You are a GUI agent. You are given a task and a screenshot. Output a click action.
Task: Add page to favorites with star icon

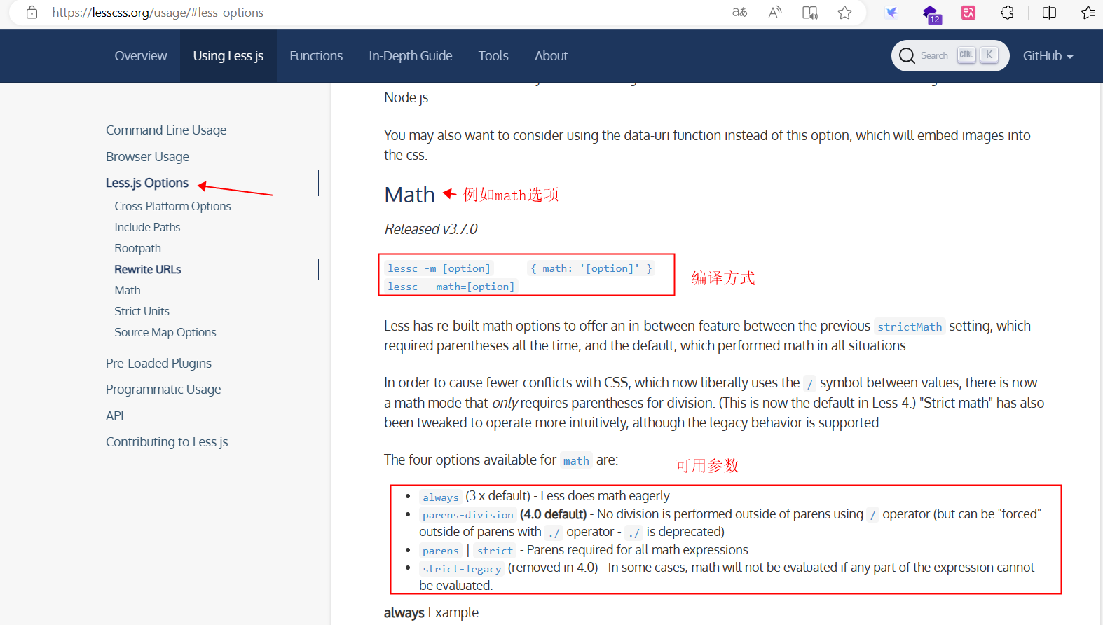(x=844, y=13)
